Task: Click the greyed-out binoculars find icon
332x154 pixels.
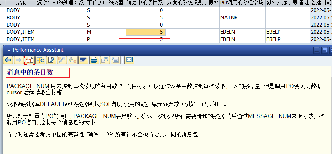Action: [x=105, y=60]
